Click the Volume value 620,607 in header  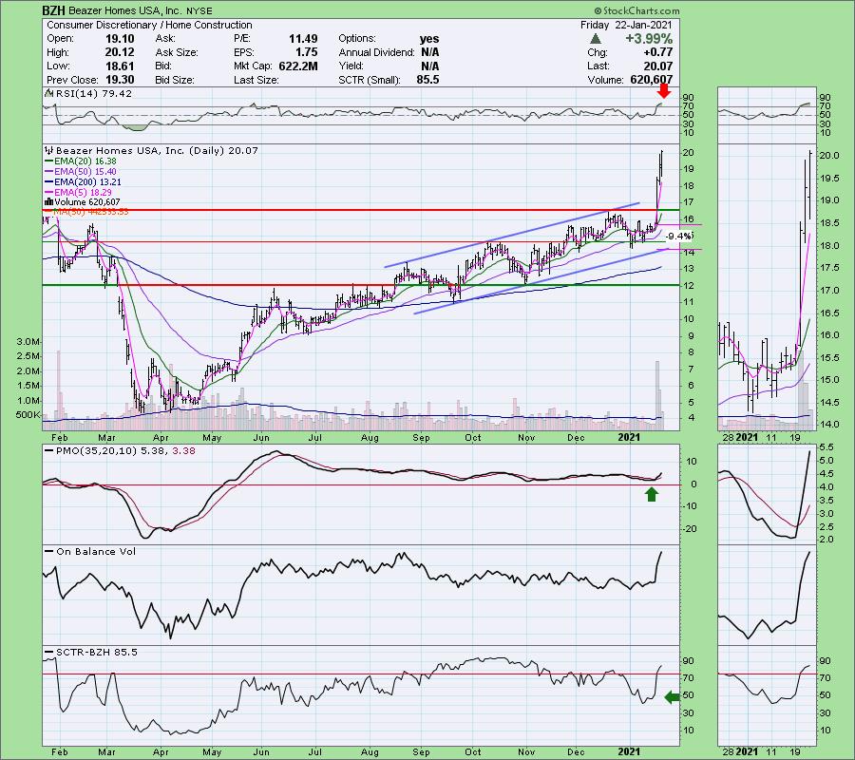click(651, 80)
